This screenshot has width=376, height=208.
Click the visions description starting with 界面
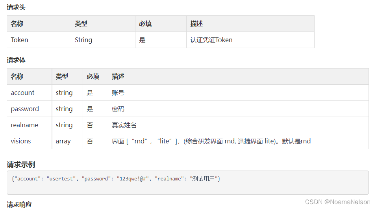coord(238,141)
